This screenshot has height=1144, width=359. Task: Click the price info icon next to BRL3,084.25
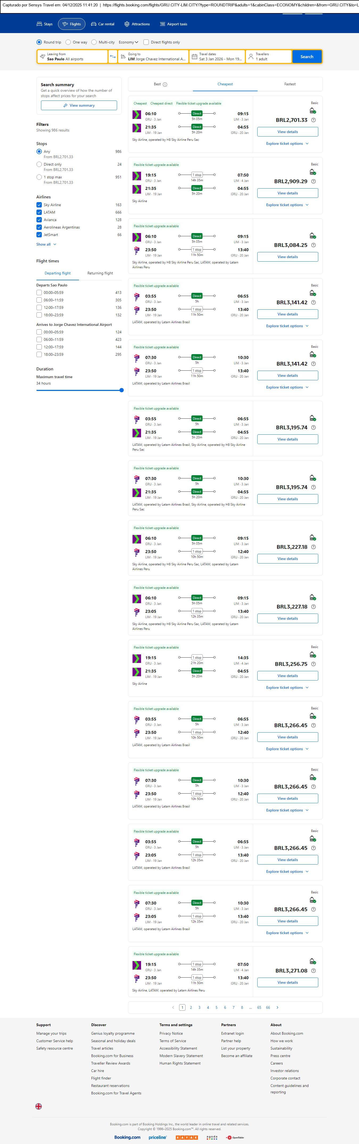pyautogui.click(x=313, y=245)
